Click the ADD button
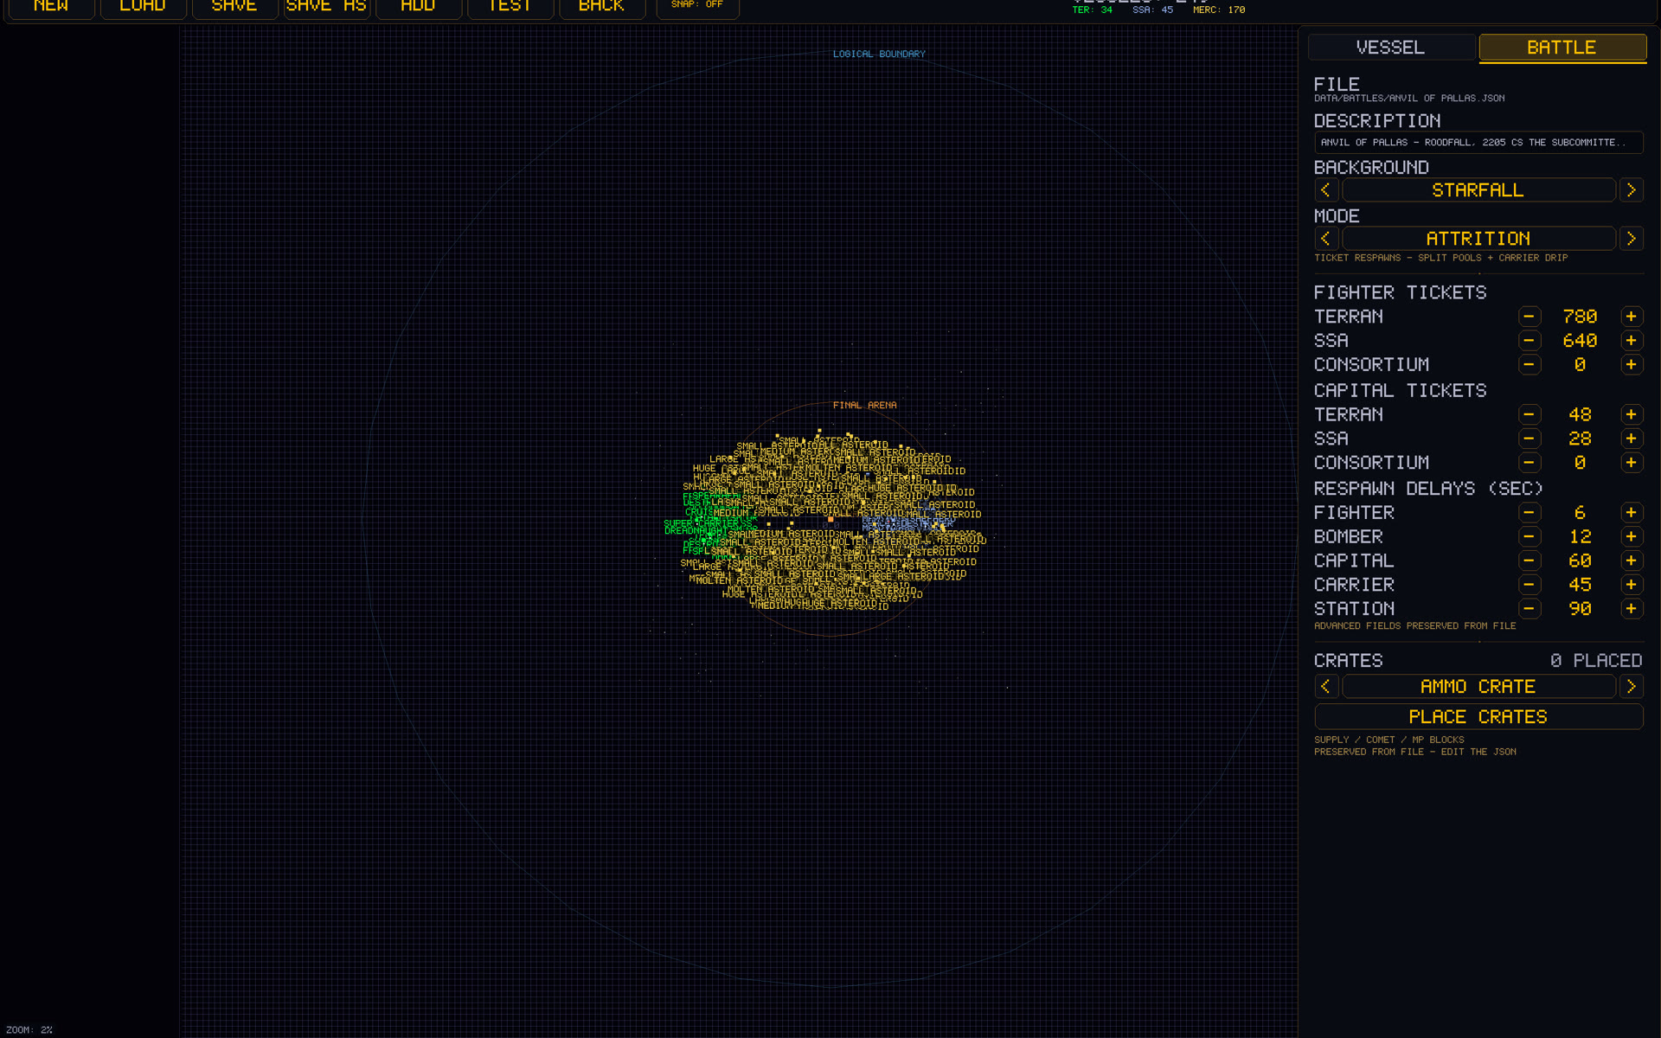The height and width of the screenshot is (1038, 1661). click(418, 8)
